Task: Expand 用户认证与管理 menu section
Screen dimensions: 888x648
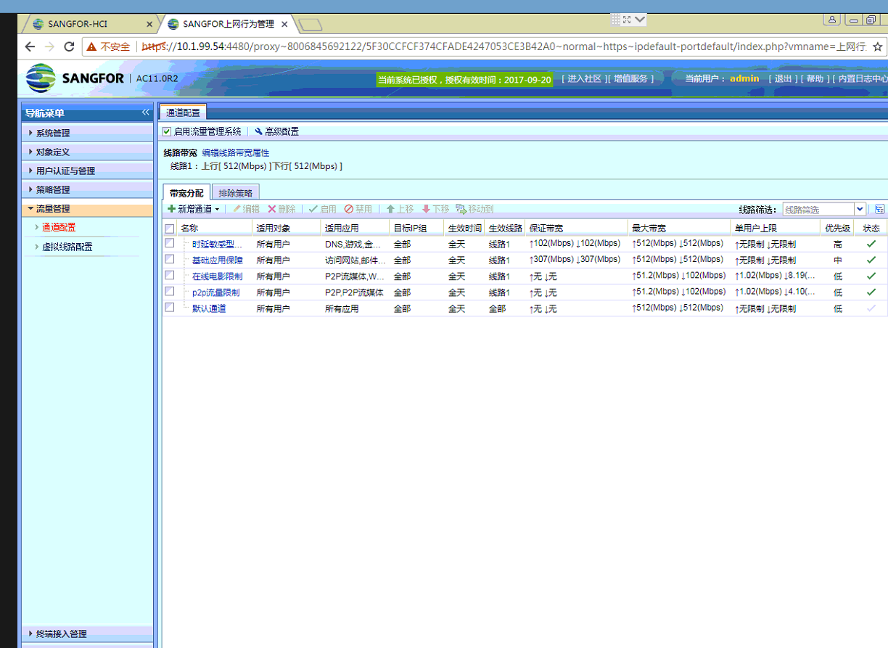Action: click(x=87, y=171)
